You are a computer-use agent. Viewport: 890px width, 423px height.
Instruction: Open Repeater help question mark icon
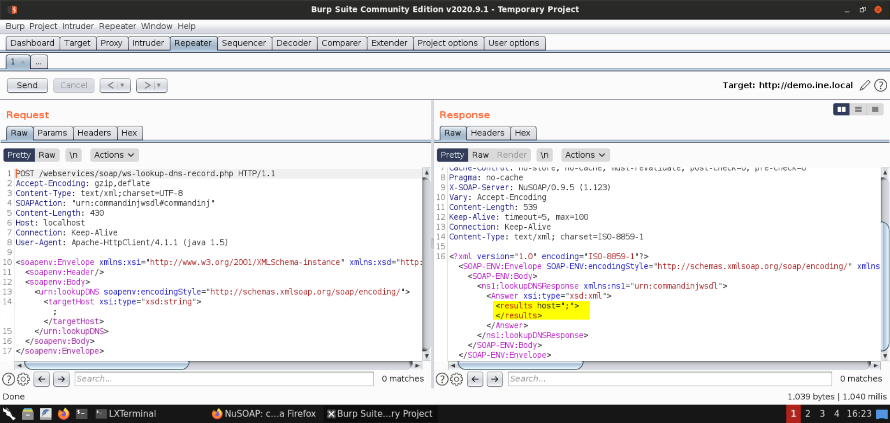[880, 85]
